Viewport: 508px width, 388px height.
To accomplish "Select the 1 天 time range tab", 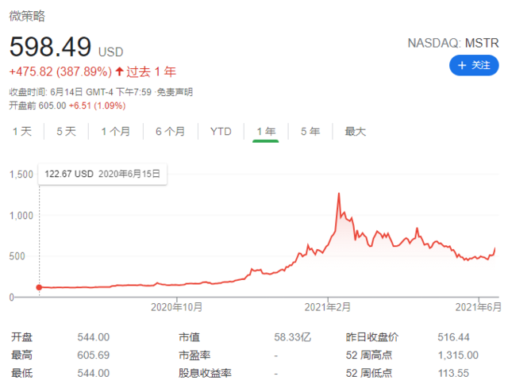I will coord(22,132).
